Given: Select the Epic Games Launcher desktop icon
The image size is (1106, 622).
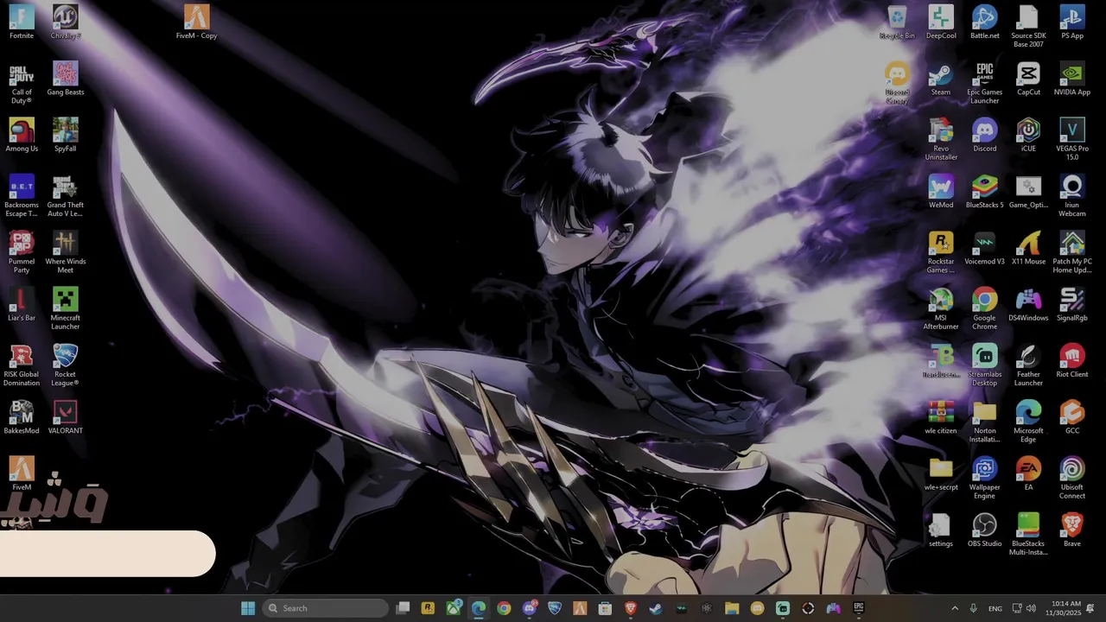Looking at the screenshot, I should pos(985,83).
